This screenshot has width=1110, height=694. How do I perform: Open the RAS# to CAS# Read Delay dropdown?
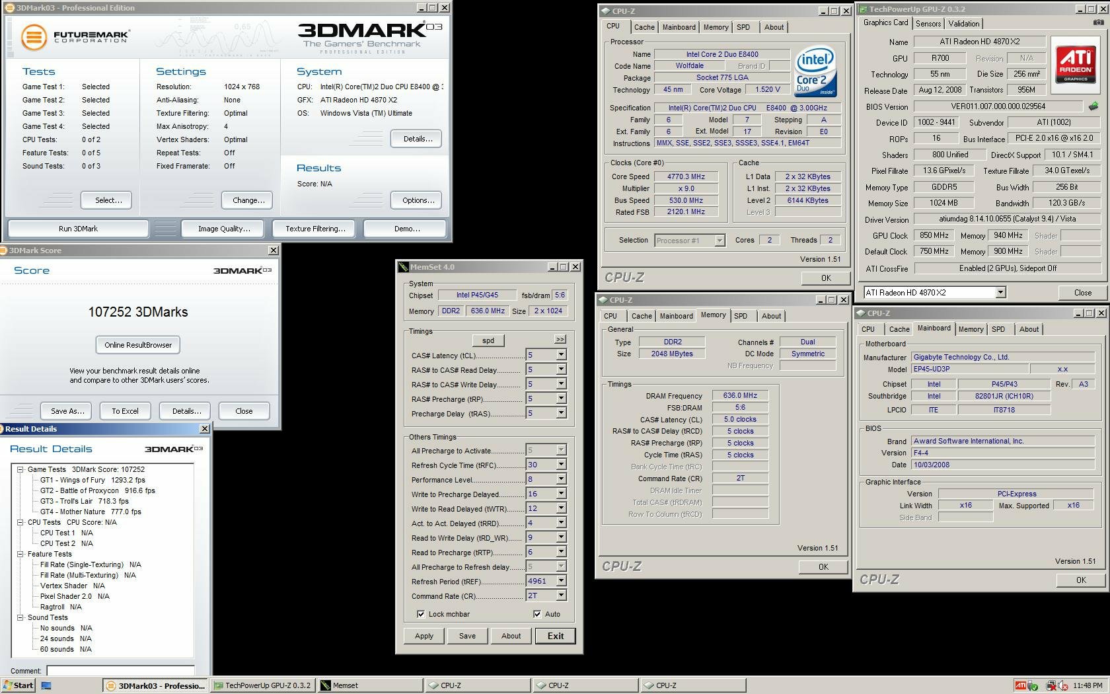point(561,369)
